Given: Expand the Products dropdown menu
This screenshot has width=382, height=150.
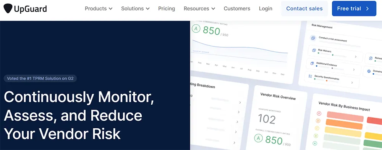Looking at the screenshot, I should [x=99, y=9].
